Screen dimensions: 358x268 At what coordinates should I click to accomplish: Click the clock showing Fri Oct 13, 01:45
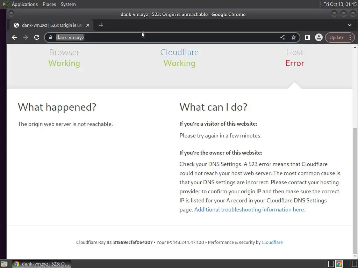340,4
